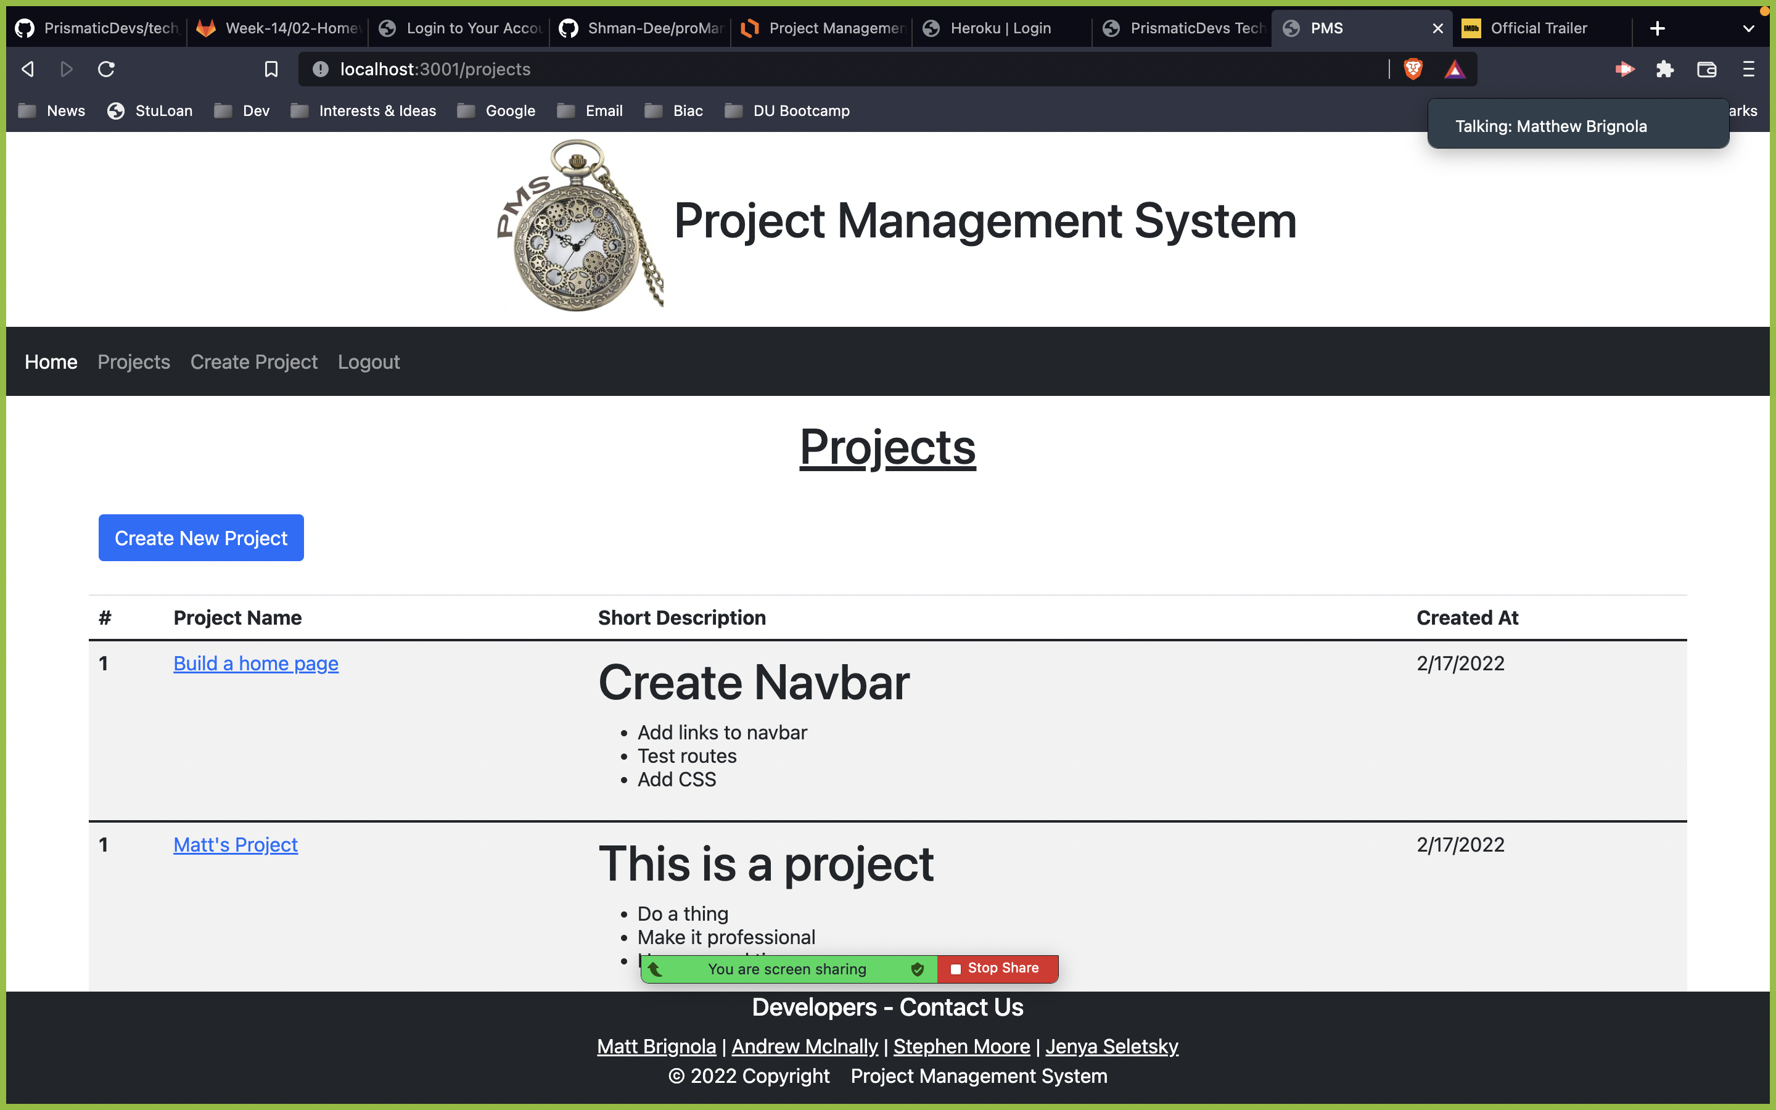Screen dimensions: 1776x1110
Task: Open the Build a home page link
Action: 255,664
